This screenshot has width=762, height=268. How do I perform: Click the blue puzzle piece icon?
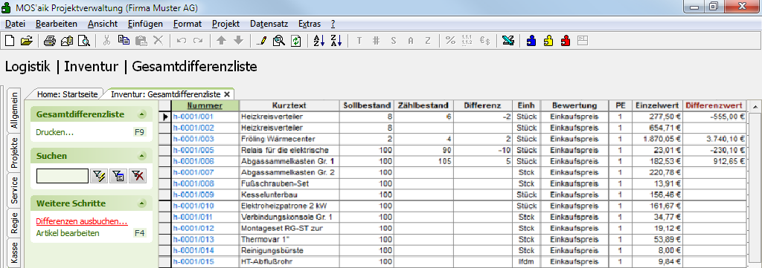pyautogui.click(x=531, y=41)
